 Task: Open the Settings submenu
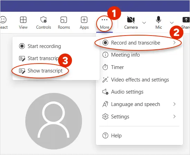(x=139, y=117)
